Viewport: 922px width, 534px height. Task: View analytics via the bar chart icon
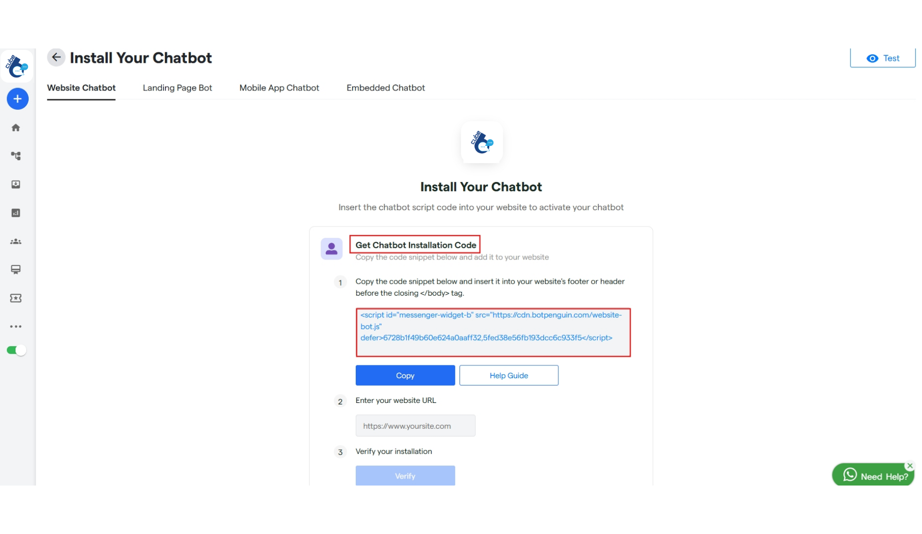(x=16, y=213)
